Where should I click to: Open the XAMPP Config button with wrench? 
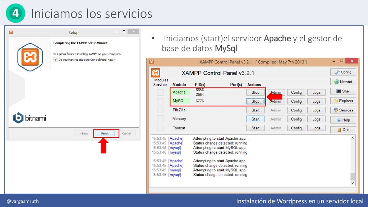tap(343, 72)
